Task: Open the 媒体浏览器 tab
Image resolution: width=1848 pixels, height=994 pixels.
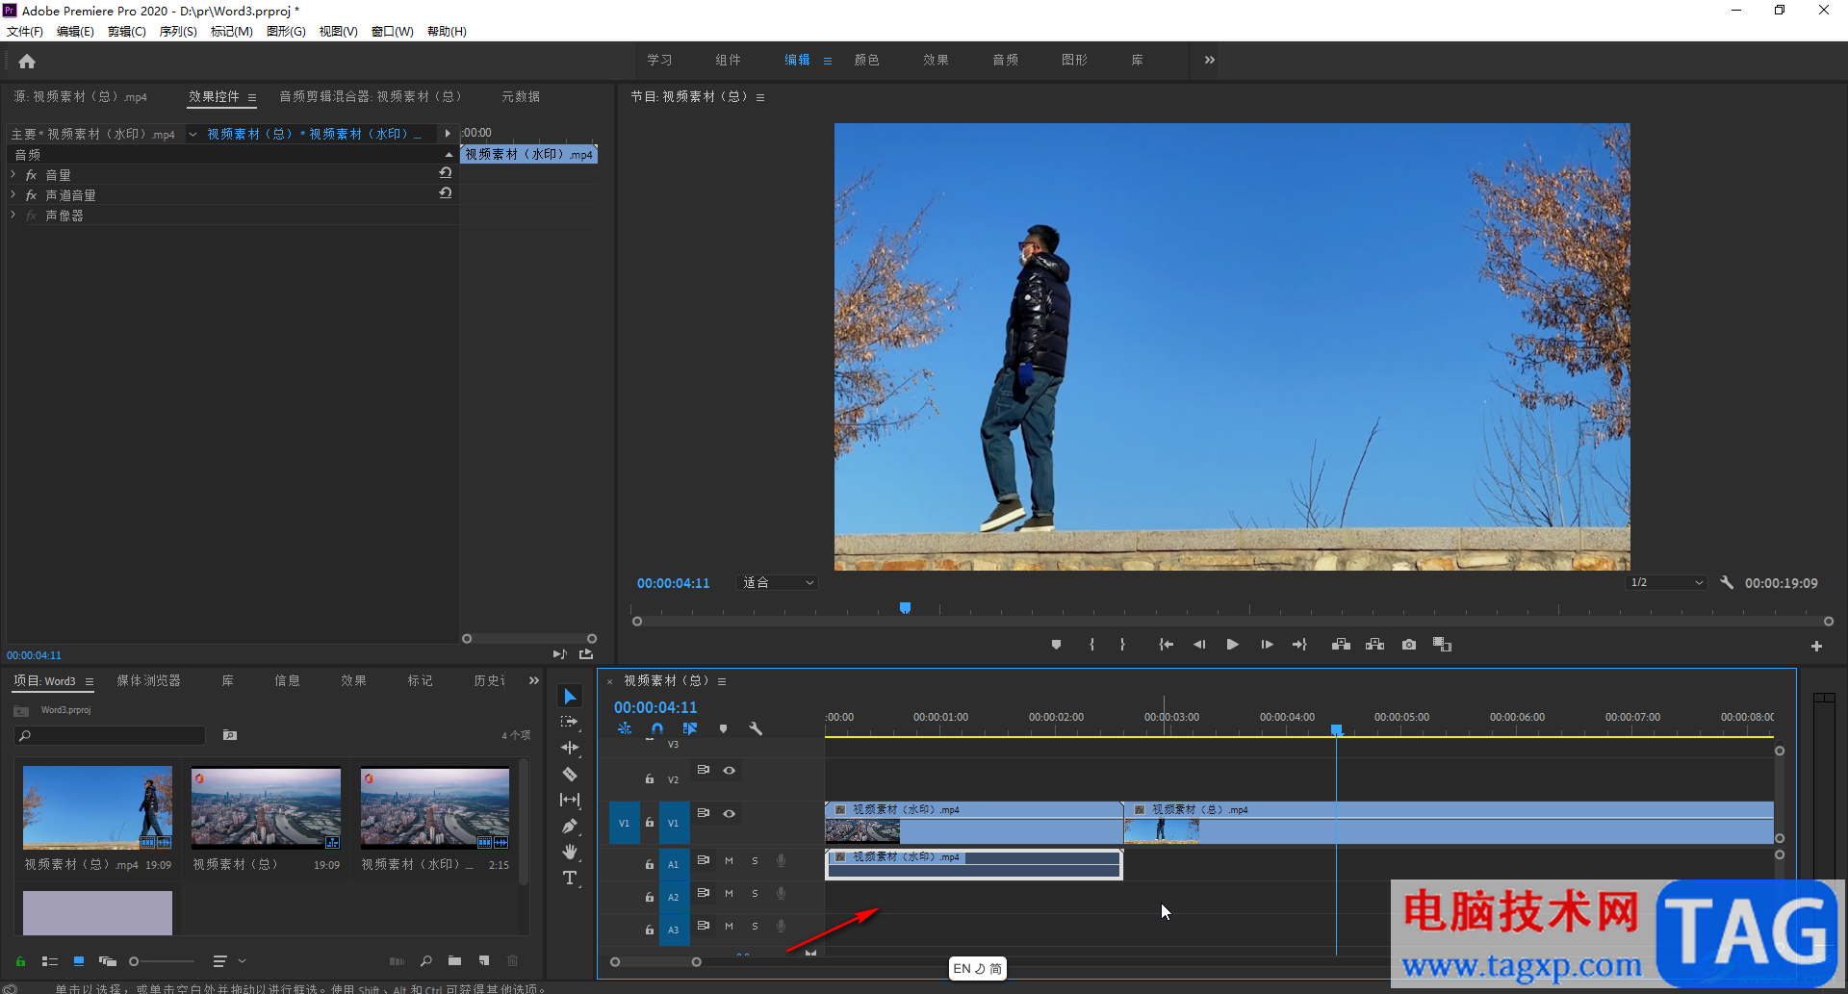Action: coord(149,680)
